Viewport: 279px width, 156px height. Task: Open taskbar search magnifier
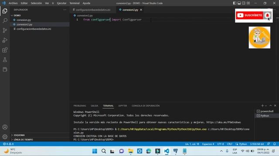click(104, 151)
